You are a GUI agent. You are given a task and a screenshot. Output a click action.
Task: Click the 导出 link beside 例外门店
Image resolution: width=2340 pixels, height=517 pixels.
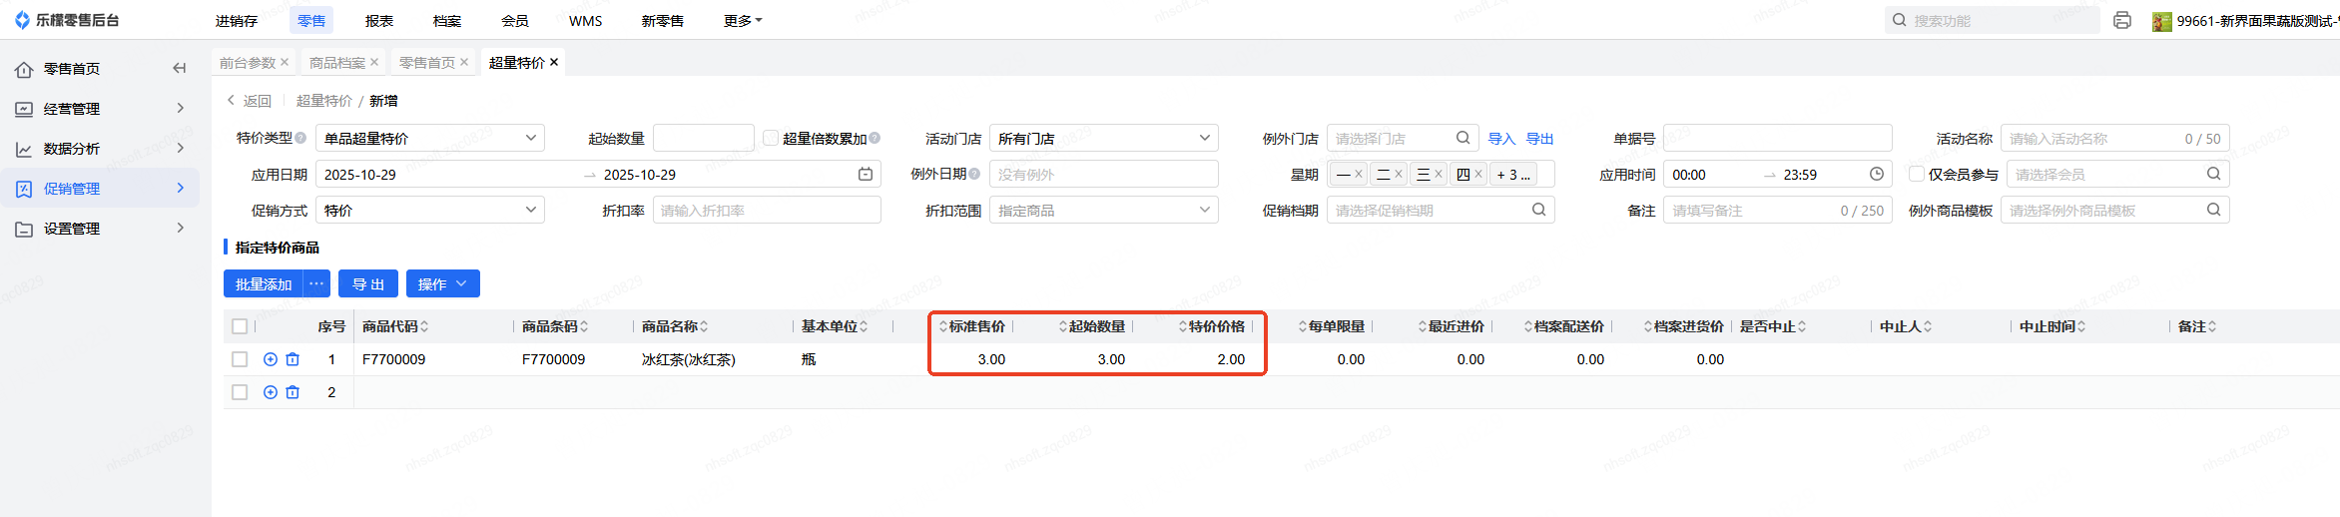(1540, 139)
